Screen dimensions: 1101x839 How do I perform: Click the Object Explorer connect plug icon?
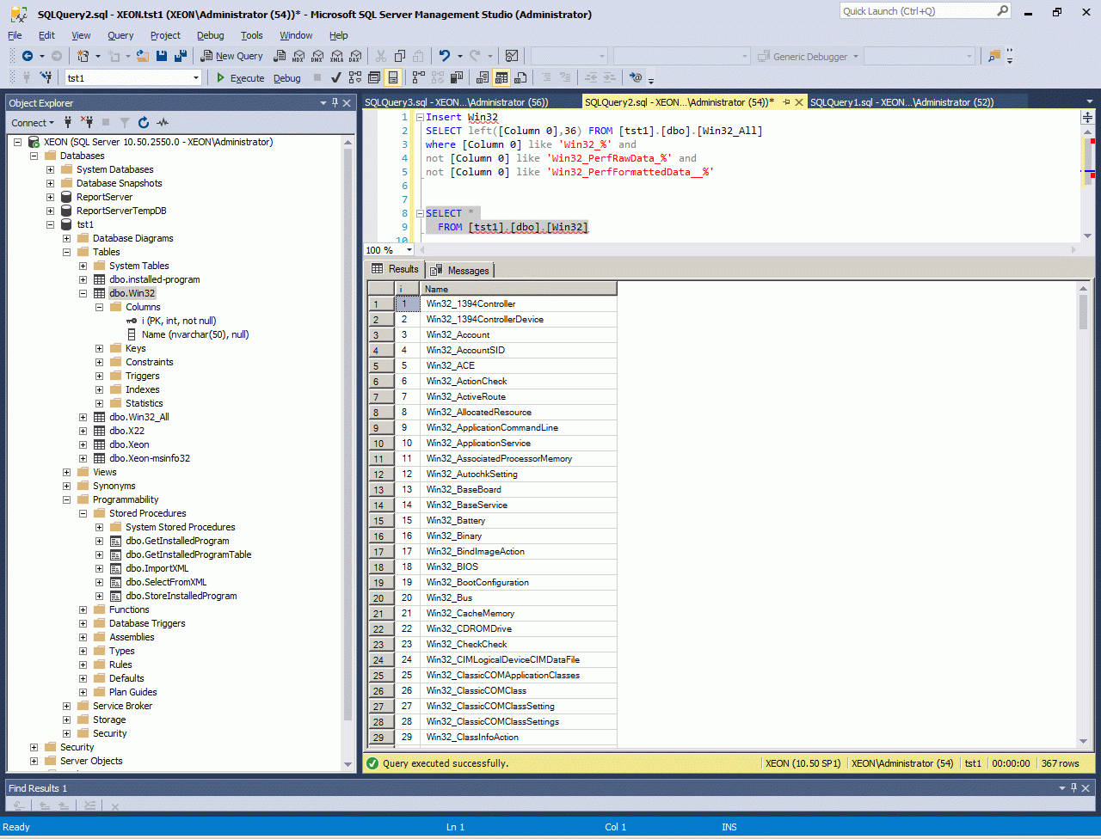68,122
